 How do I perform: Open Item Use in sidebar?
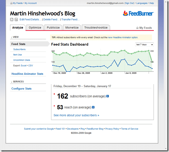(18, 55)
